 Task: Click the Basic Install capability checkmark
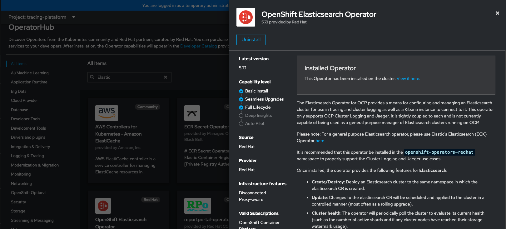click(x=241, y=91)
